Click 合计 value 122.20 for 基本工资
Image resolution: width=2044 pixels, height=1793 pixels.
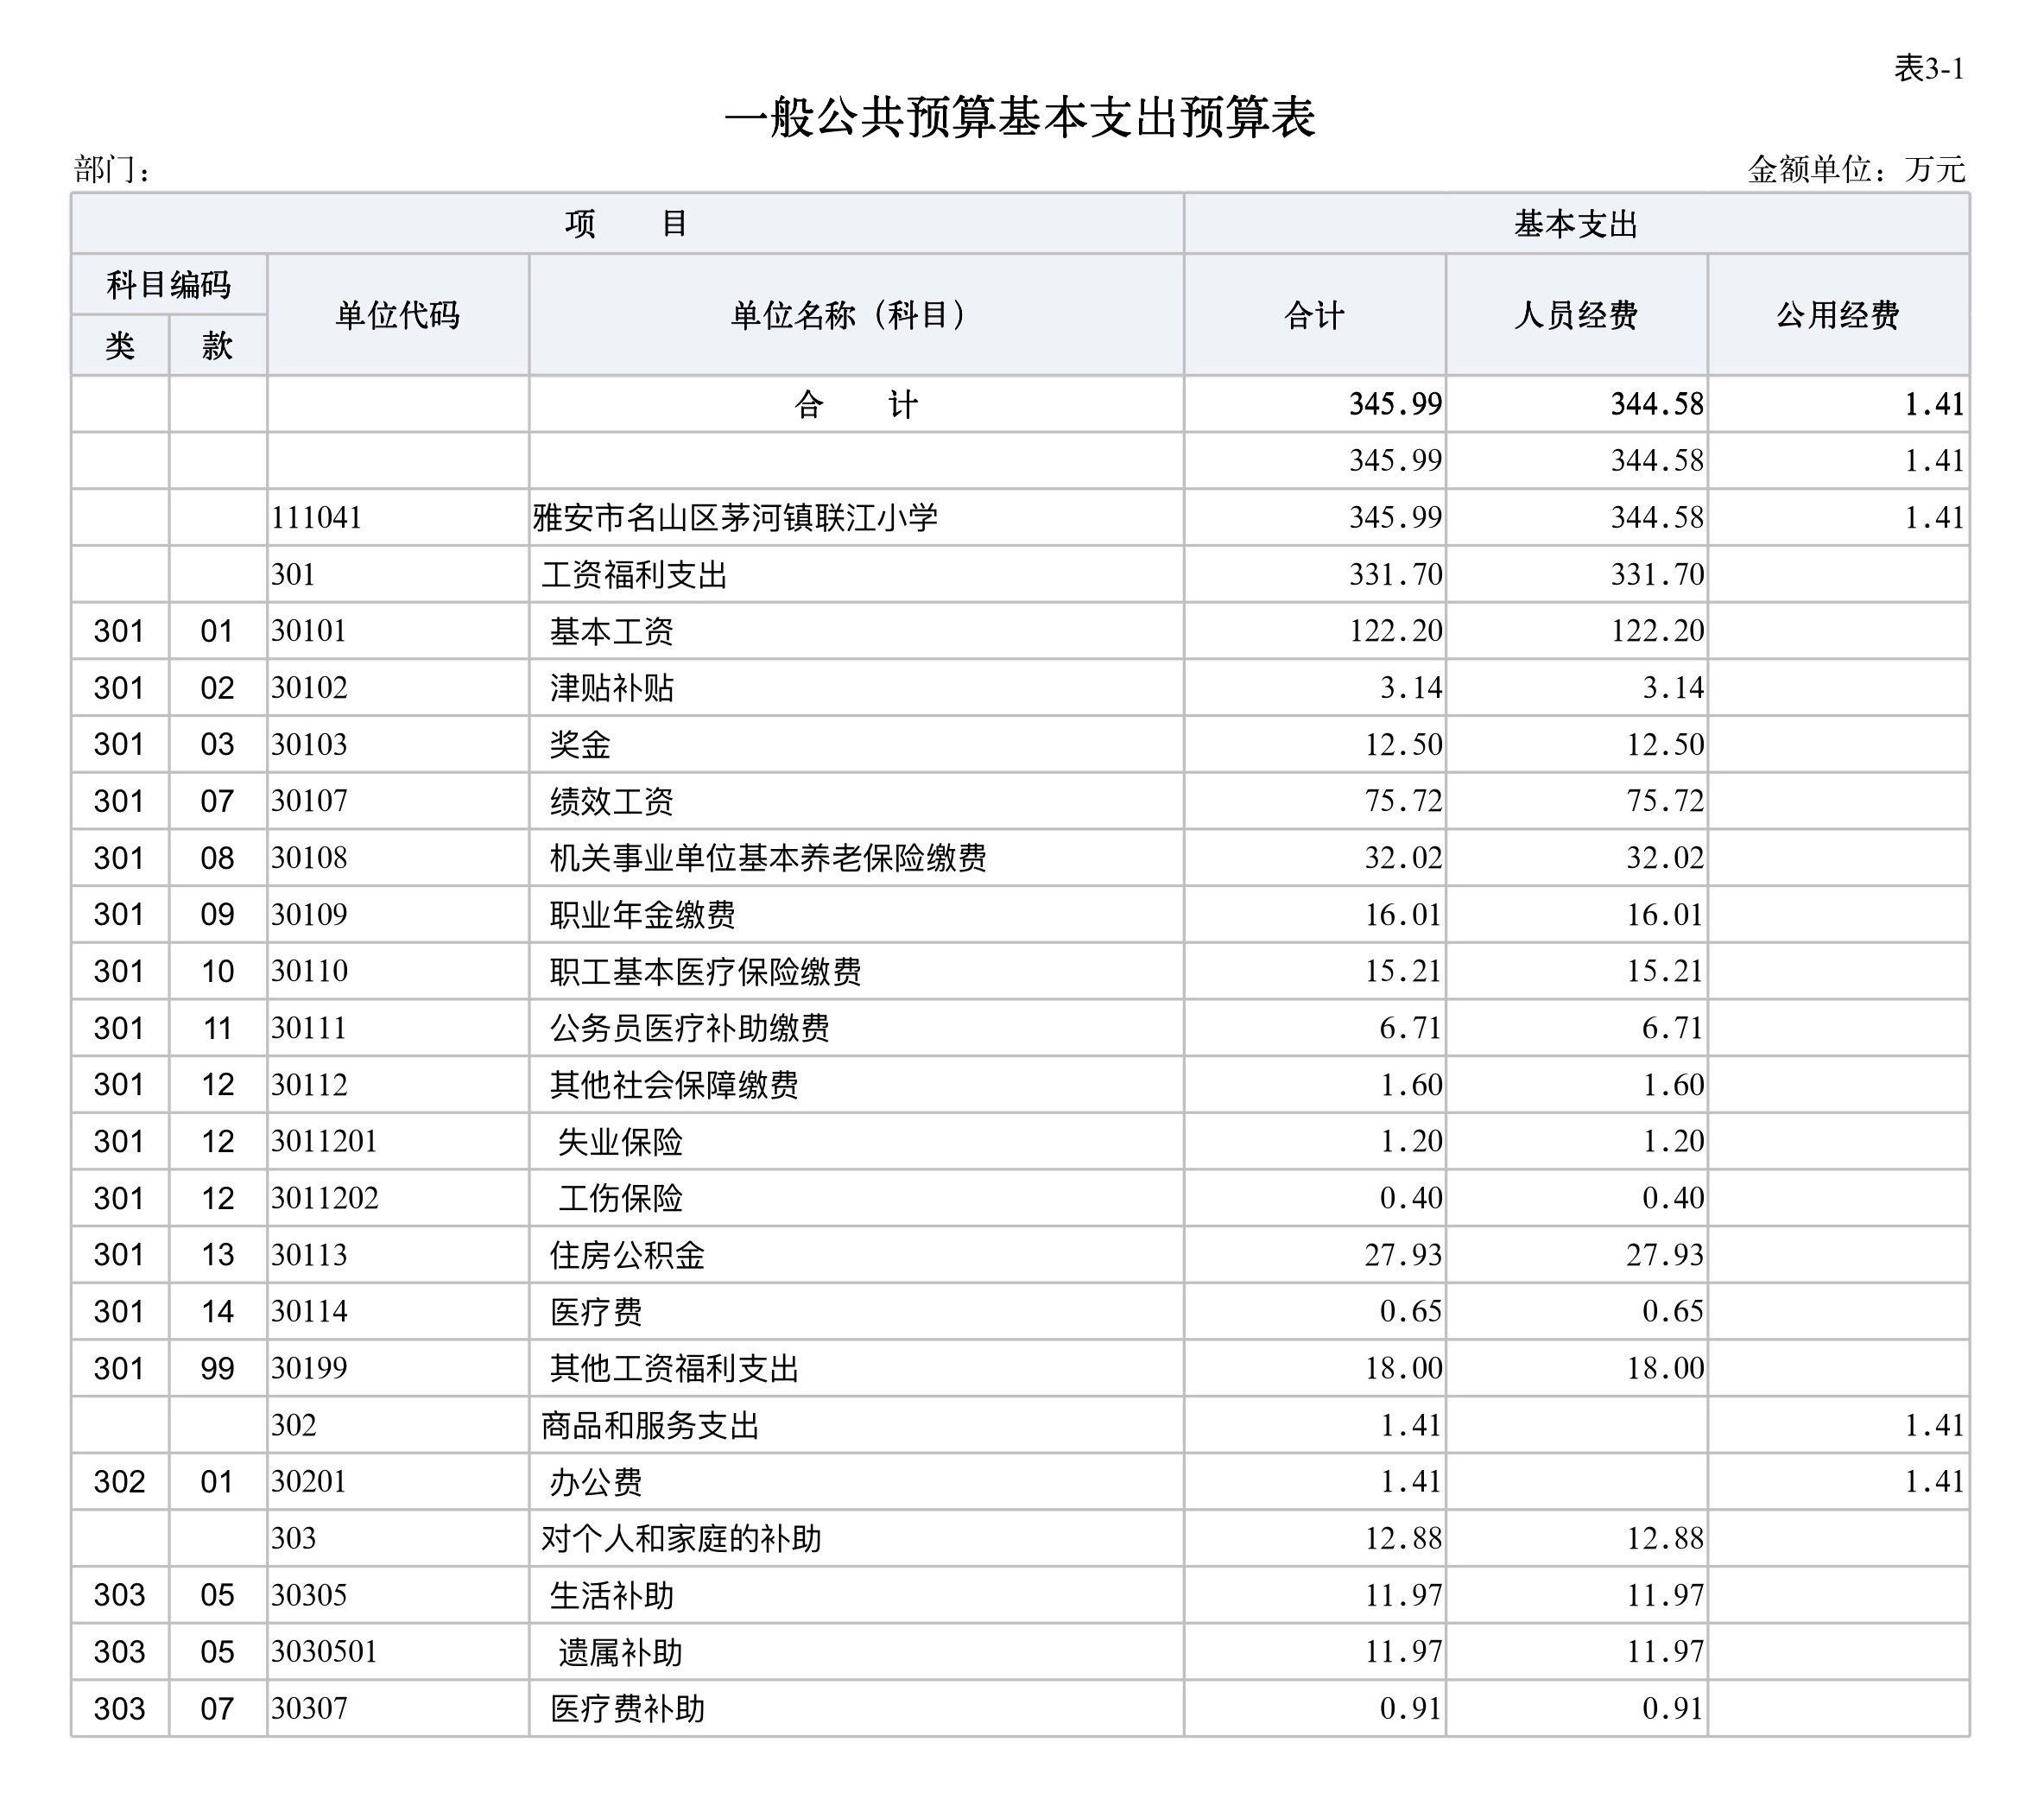(1396, 631)
